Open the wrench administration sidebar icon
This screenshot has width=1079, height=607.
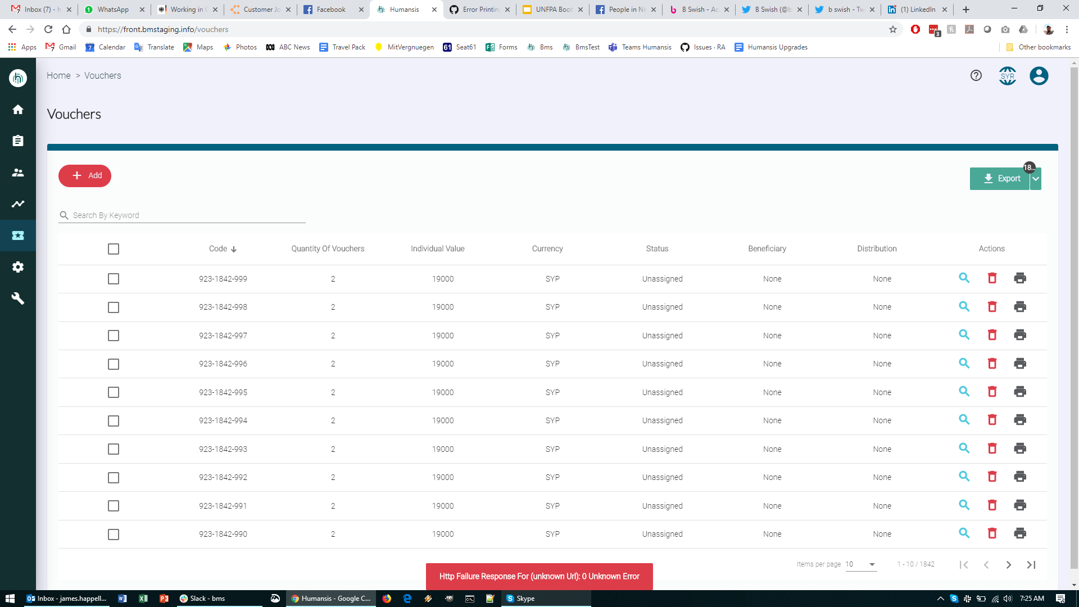click(18, 298)
